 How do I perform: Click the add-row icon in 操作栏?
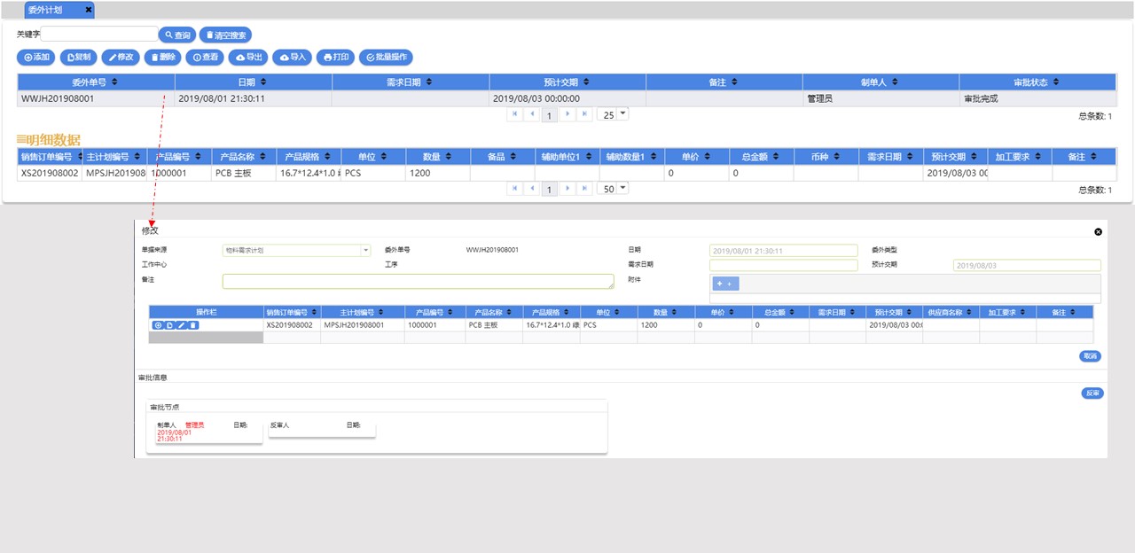tap(158, 325)
